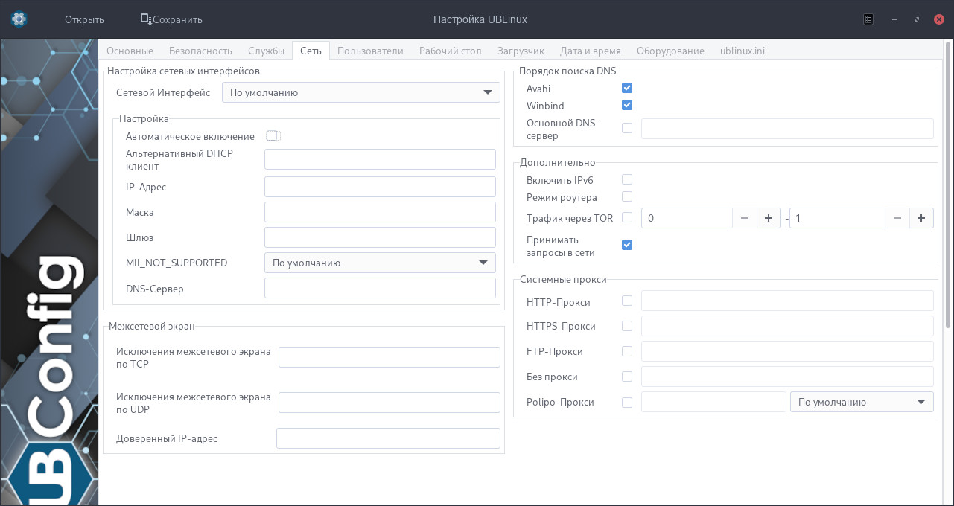
Task: Click the IP-Адрес input field
Action: [x=380, y=187]
